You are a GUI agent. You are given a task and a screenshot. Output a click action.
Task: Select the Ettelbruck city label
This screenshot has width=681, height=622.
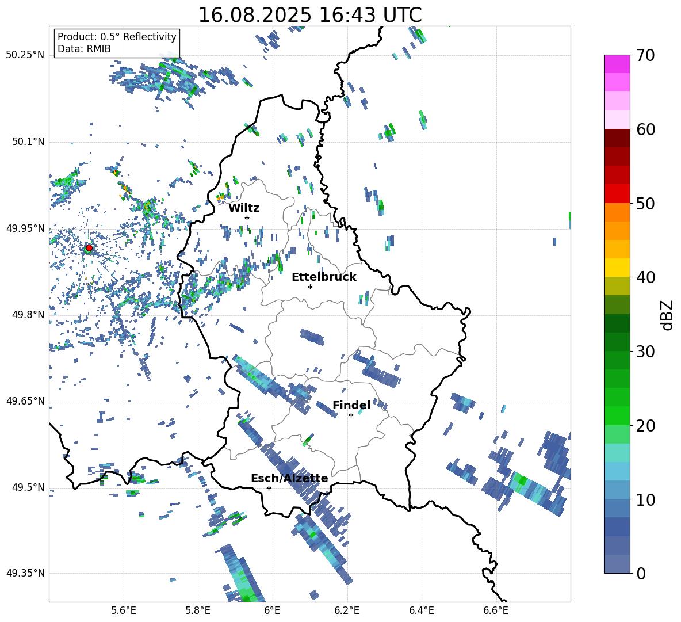coord(324,277)
